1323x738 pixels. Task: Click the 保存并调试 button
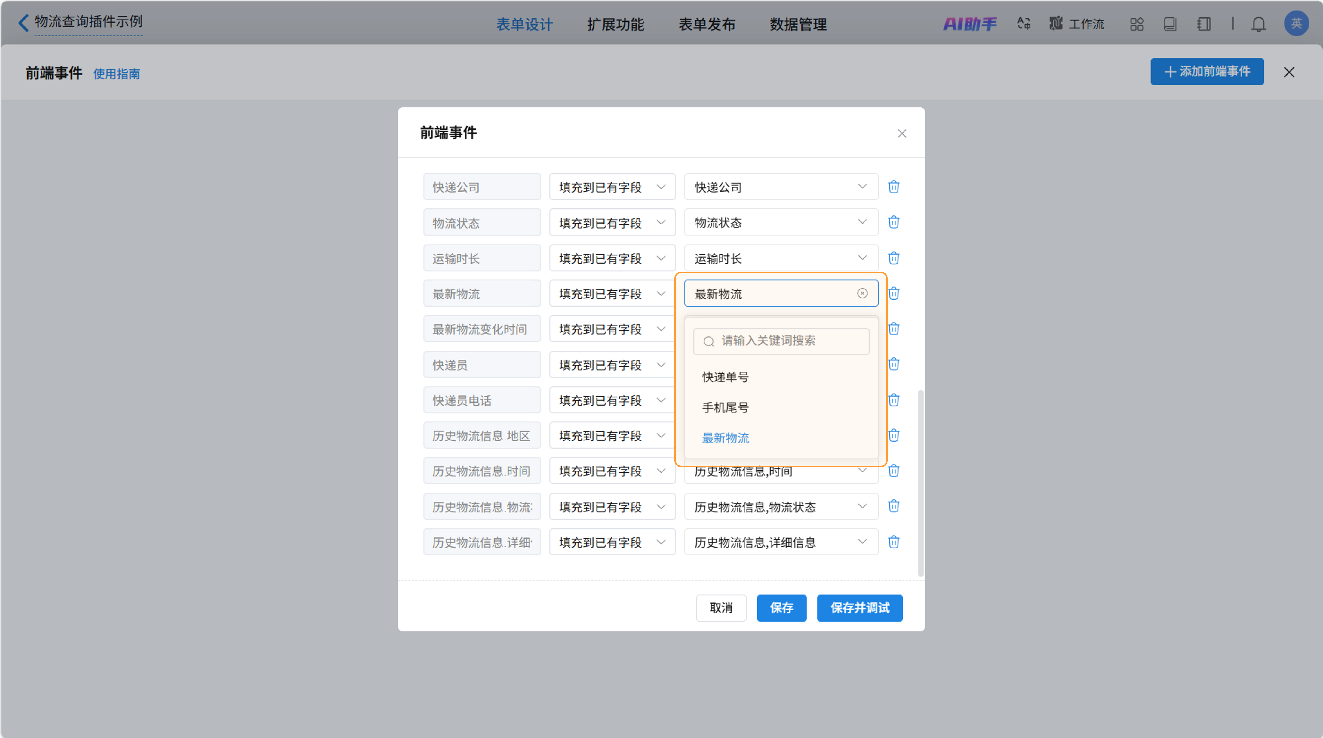click(859, 608)
